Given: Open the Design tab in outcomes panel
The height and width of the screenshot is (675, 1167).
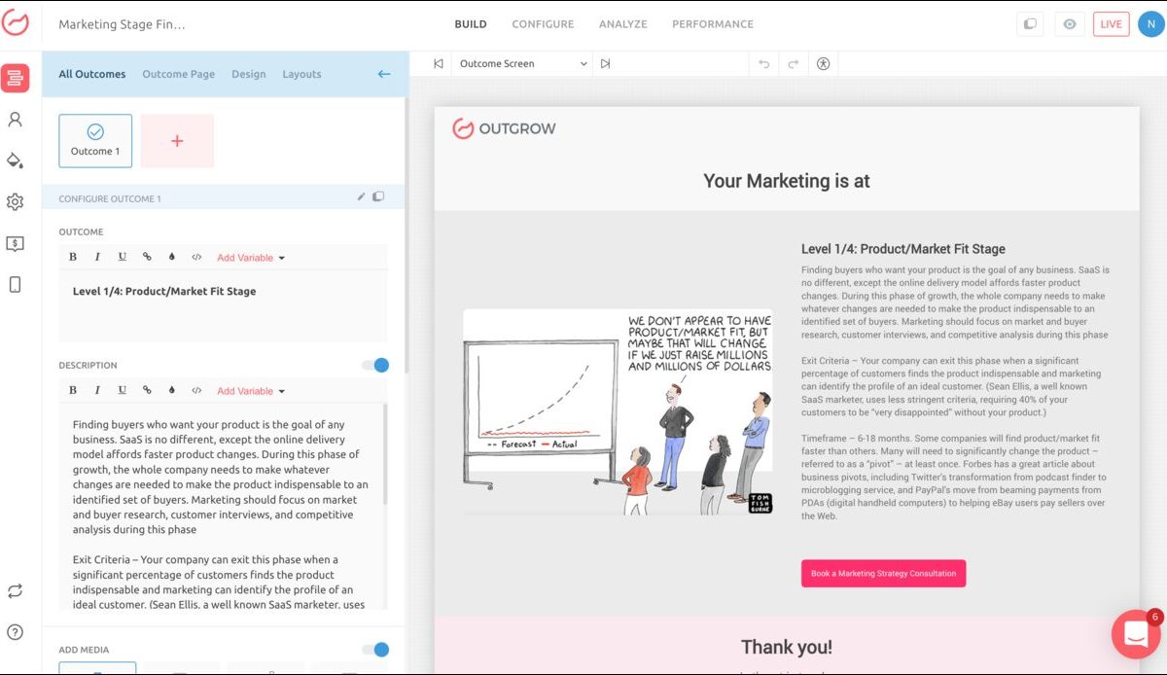Looking at the screenshot, I should pos(248,74).
